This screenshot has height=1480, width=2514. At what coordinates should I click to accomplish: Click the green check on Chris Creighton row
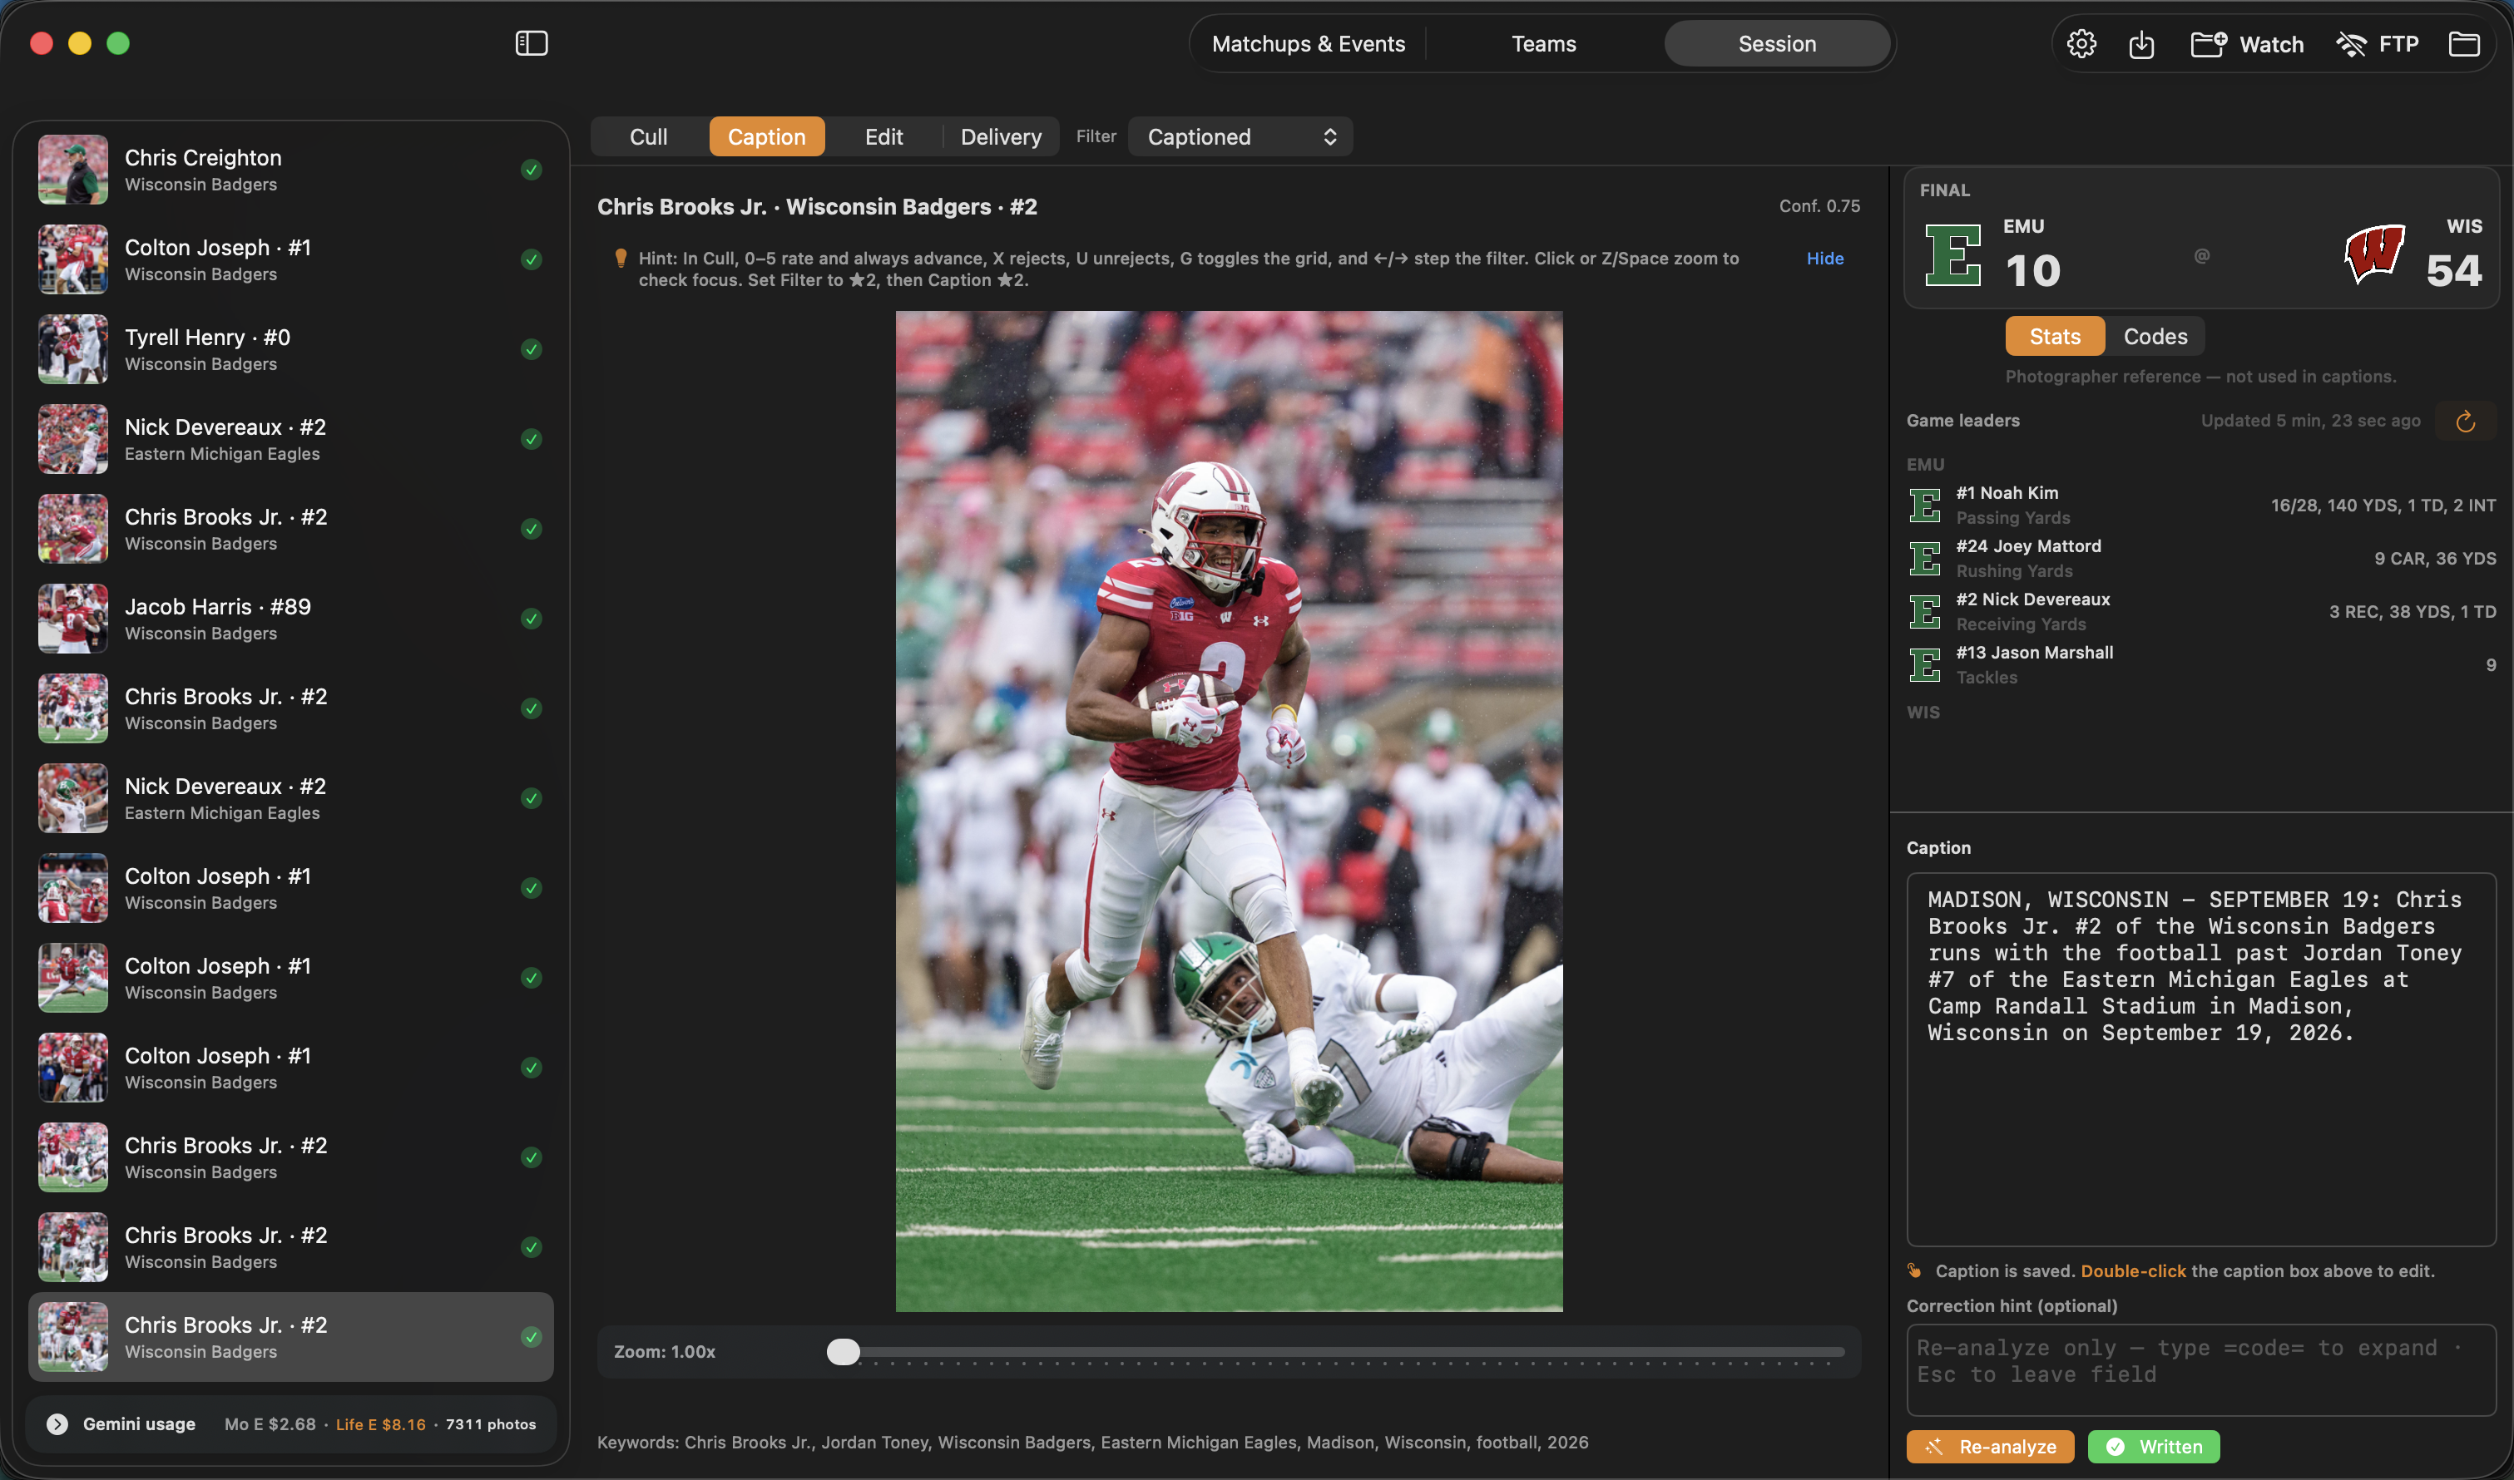pyautogui.click(x=532, y=170)
